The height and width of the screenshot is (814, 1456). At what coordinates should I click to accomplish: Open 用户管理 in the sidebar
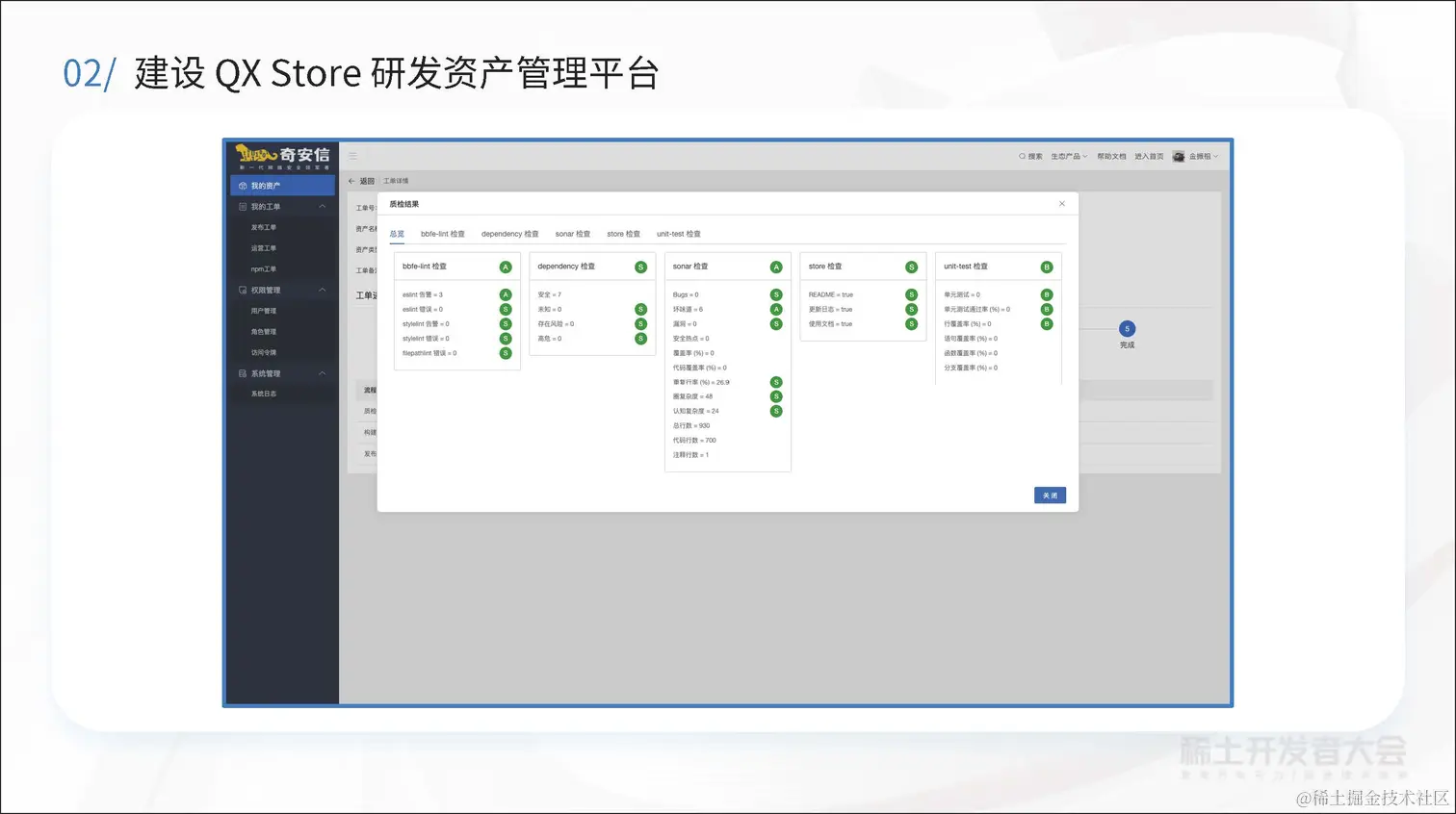(264, 311)
